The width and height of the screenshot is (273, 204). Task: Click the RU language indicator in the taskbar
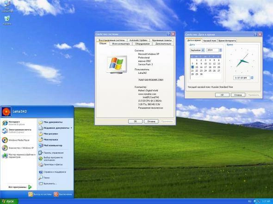pyautogui.click(x=249, y=201)
